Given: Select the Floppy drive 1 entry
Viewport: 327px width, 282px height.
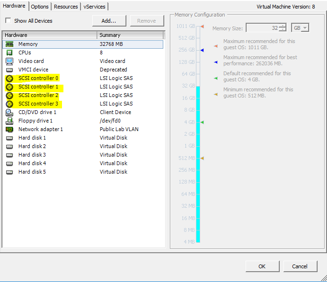Looking at the screenshot, I should click(83, 121).
